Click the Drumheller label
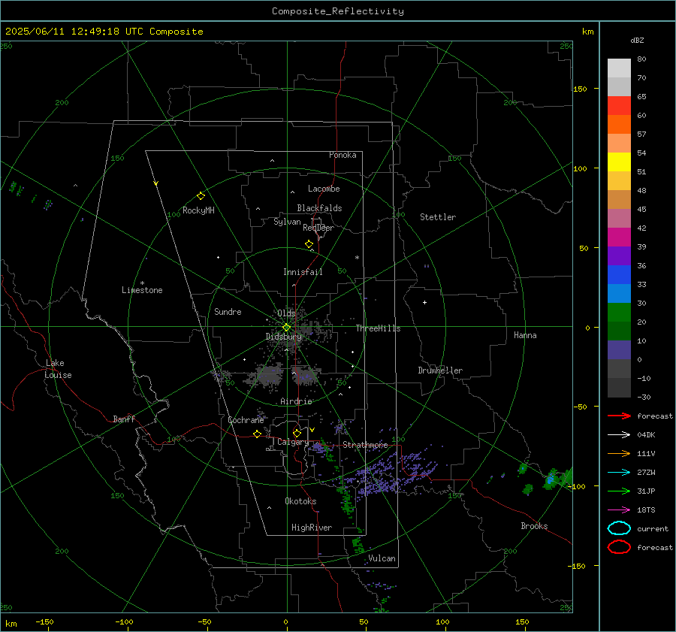676x632 pixels. 440,370
